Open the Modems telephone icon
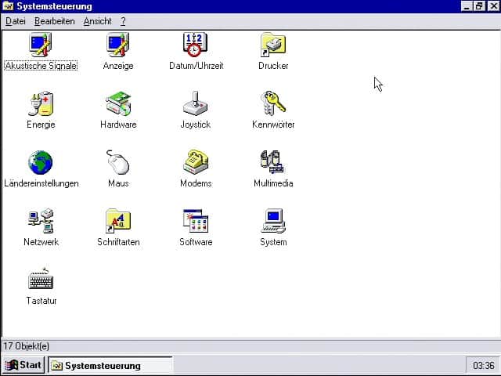Image resolution: width=501 pixels, height=376 pixels. tap(196, 162)
